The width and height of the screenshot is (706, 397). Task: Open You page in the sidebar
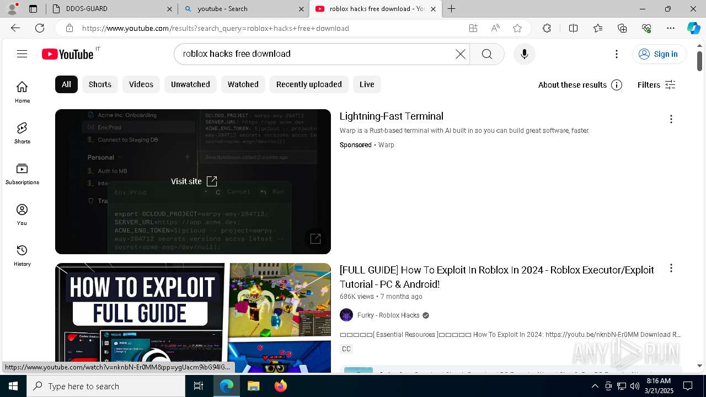tap(22, 214)
